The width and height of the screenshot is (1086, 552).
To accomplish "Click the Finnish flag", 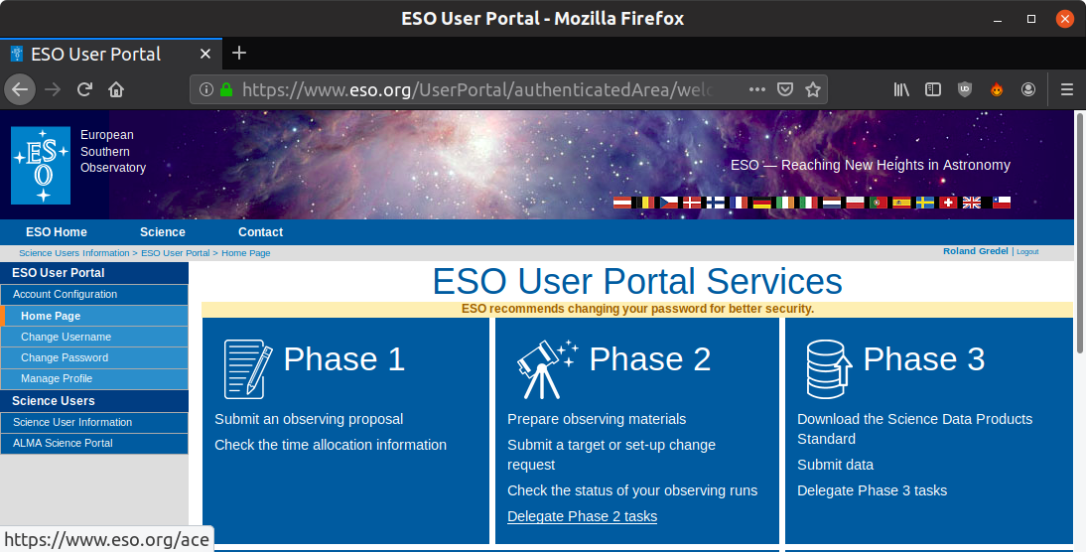I will (716, 203).
